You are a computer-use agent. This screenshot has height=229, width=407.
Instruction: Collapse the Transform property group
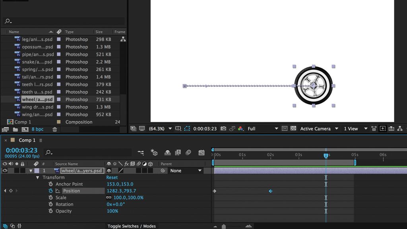click(38, 177)
